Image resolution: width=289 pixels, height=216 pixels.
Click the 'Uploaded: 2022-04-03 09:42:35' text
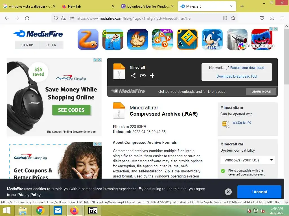pos(139,132)
